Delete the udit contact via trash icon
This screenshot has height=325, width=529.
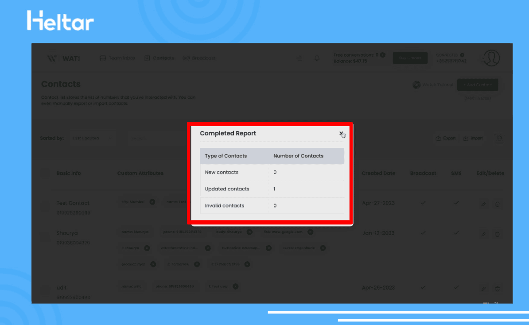(x=498, y=288)
